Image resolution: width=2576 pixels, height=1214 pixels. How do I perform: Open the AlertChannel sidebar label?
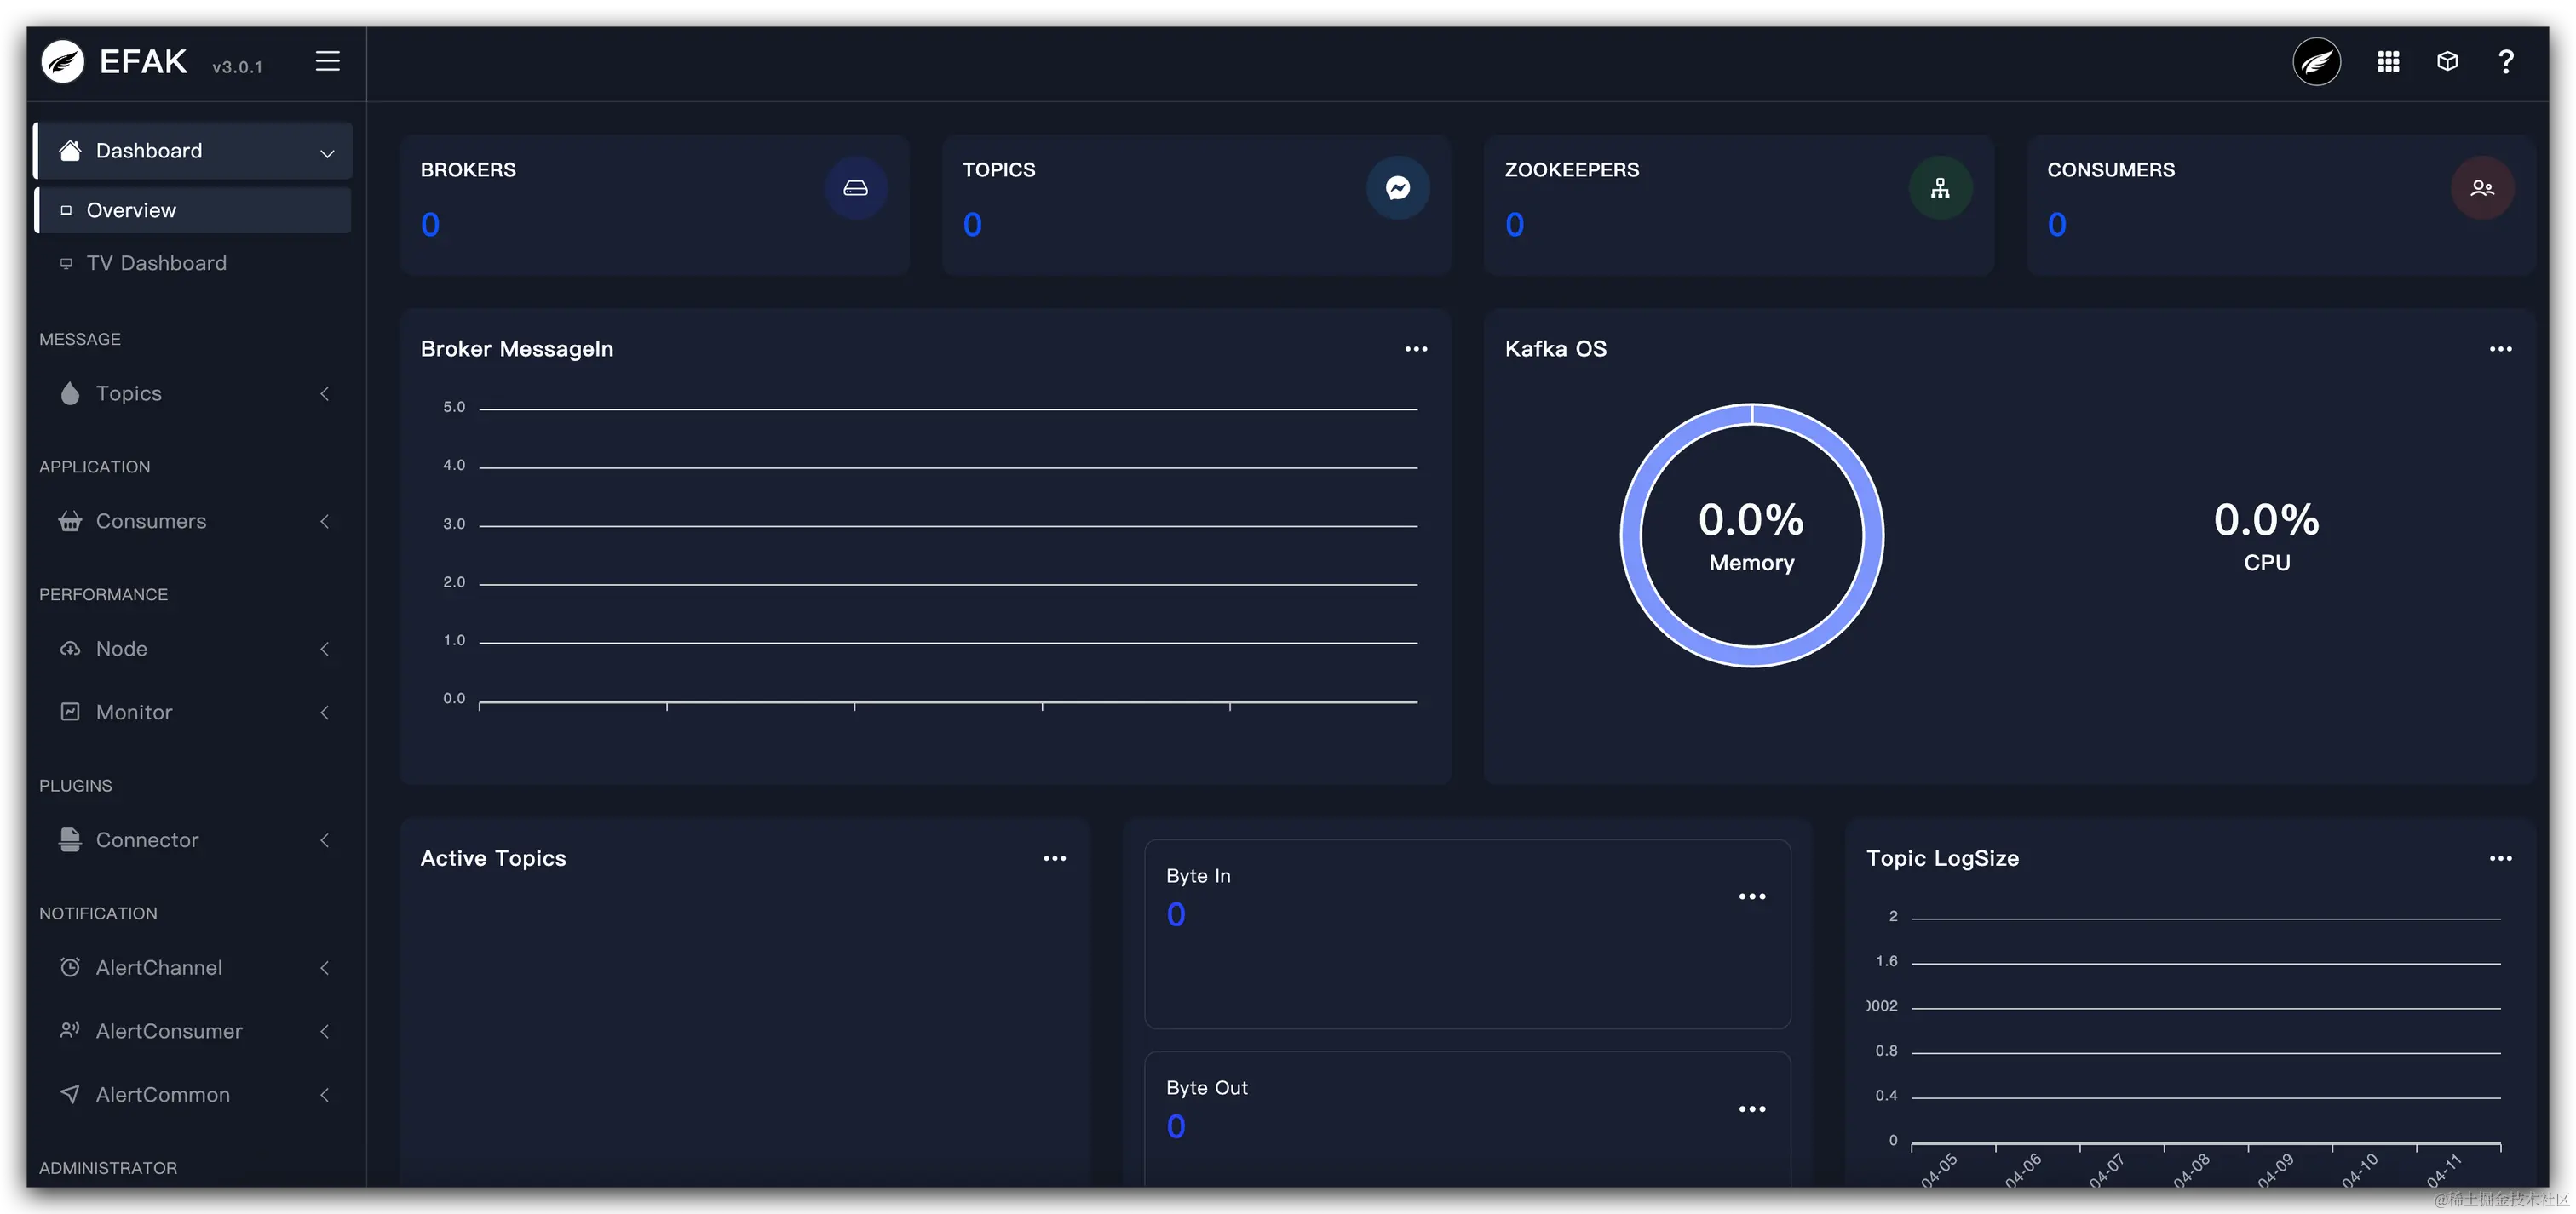(x=159, y=968)
